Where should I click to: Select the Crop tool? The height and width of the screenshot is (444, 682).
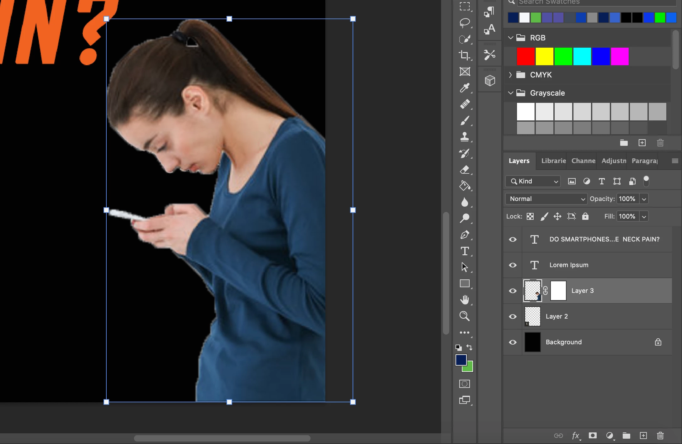pos(465,55)
